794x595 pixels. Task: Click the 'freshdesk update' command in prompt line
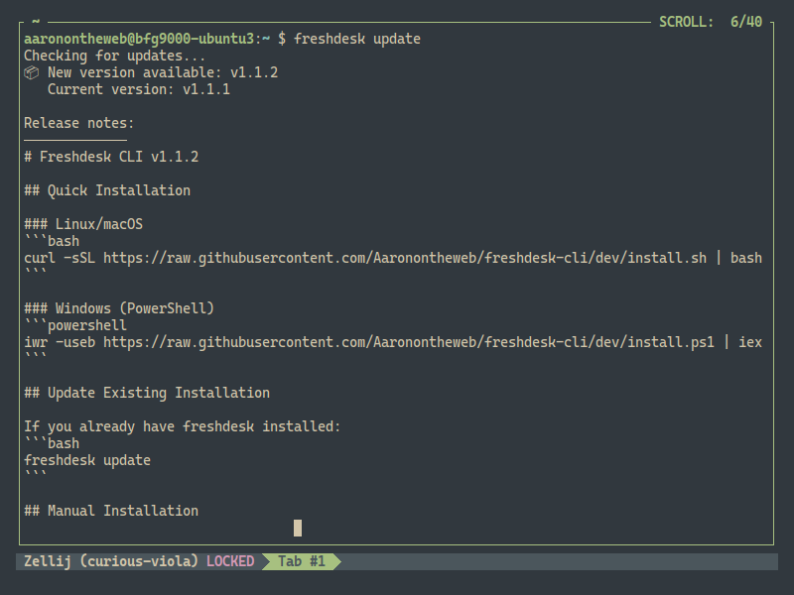[x=357, y=39]
